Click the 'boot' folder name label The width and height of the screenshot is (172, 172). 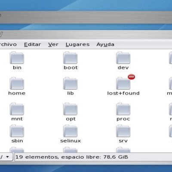coord(71,68)
